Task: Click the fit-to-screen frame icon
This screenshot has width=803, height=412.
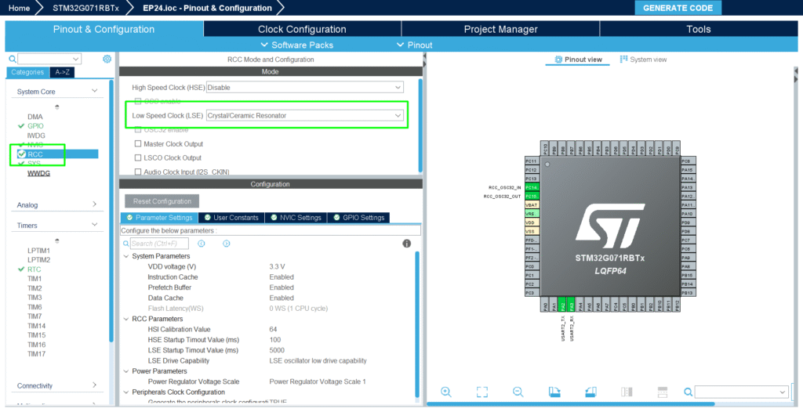Action: click(x=482, y=392)
